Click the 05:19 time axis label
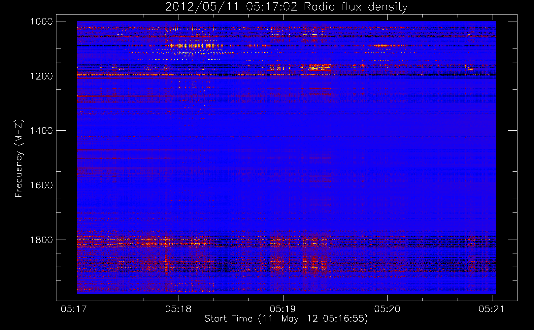The image size is (534, 330). click(283, 309)
